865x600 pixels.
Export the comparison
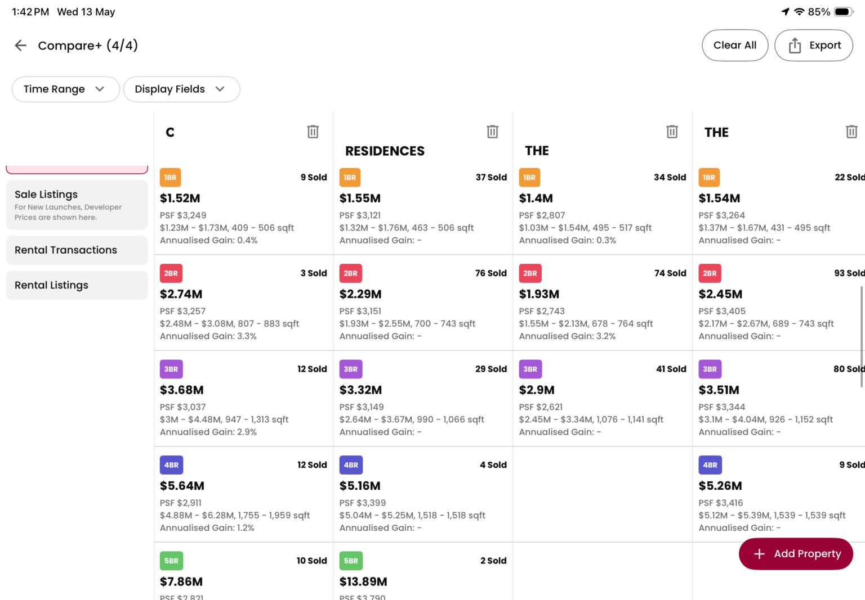813,46
